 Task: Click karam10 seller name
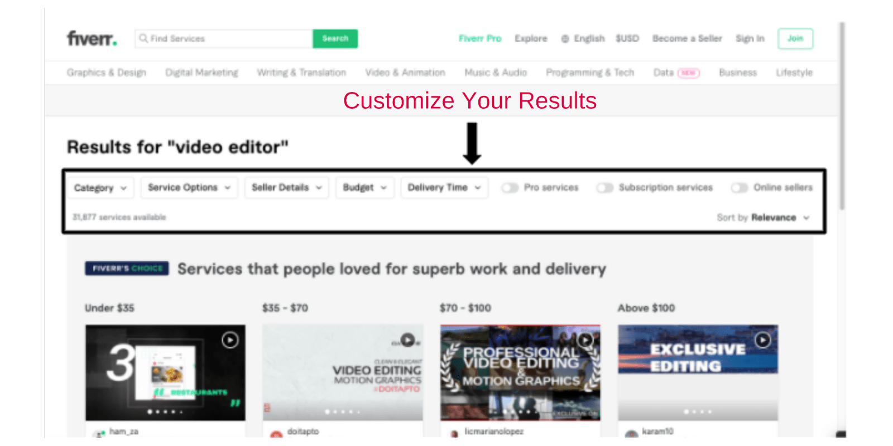point(657,432)
